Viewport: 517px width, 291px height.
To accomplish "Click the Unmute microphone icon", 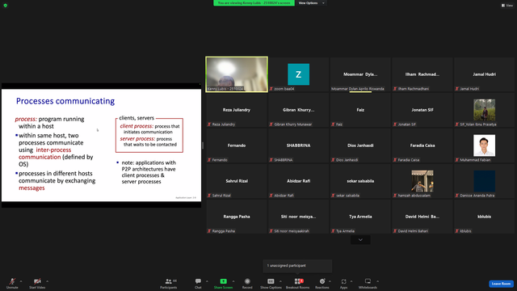I will coord(12,281).
